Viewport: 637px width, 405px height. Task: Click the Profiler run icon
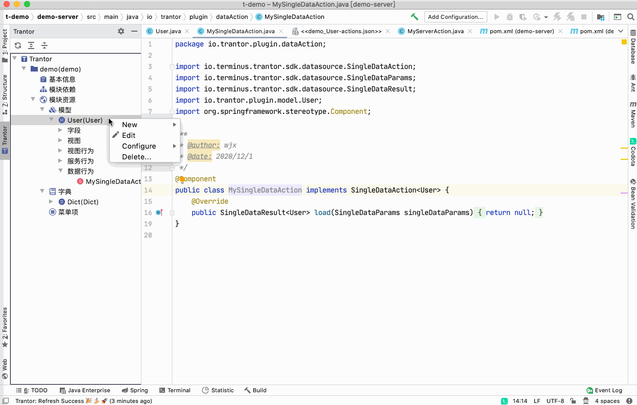[x=536, y=17]
